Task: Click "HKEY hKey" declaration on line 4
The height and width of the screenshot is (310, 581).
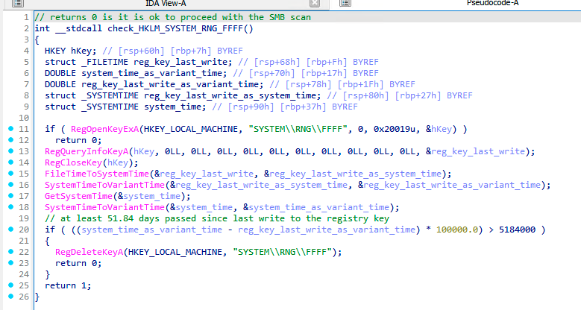Action: (x=70, y=51)
